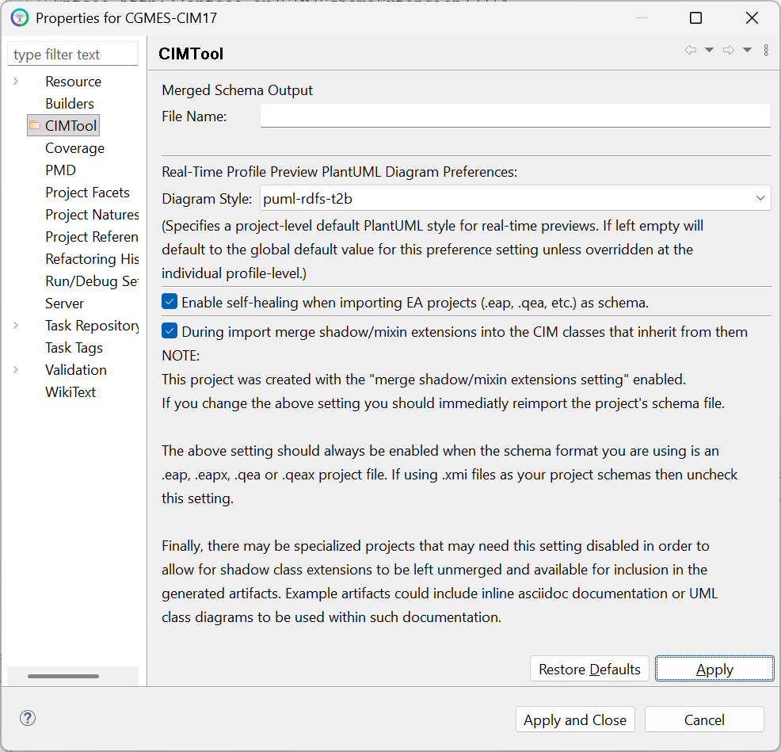Select Coverage in the properties tree
The height and width of the screenshot is (752, 781).
click(x=74, y=148)
